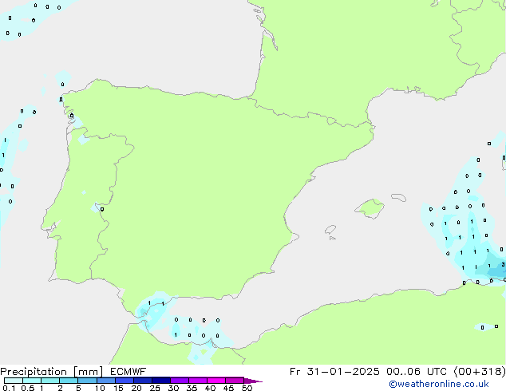Click the Mallorca island on the map
506x391 pixels.
pyautogui.click(x=370, y=208)
